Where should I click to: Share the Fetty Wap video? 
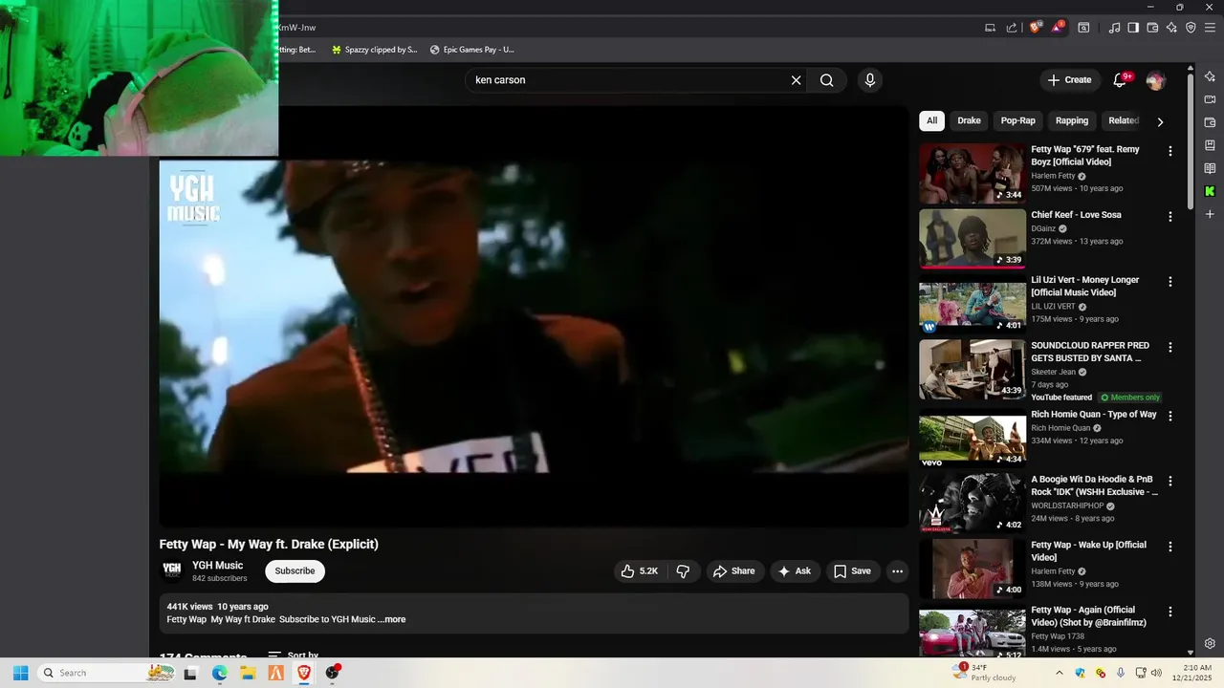click(x=734, y=571)
